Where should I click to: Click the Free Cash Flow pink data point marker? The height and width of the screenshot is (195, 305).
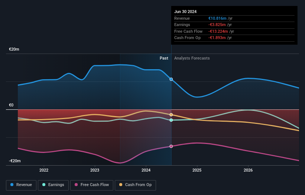point(171,146)
